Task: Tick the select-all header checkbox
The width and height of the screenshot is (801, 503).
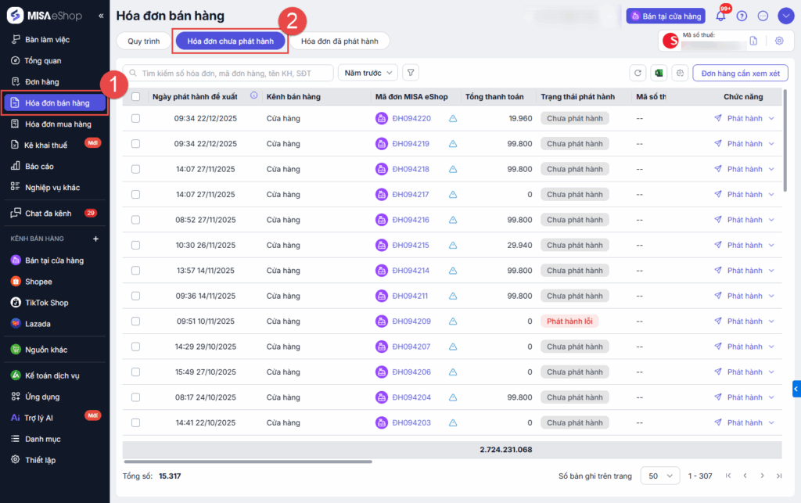Action: coord(136,97)
